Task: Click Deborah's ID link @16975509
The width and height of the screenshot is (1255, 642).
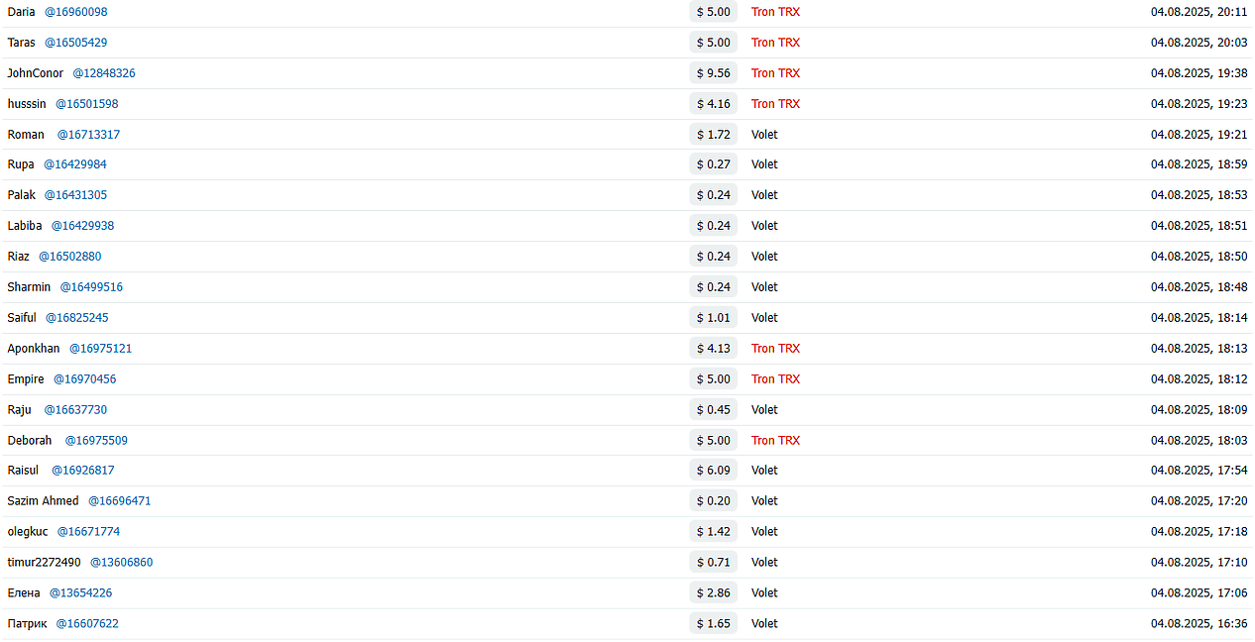Action: point(96,441)
